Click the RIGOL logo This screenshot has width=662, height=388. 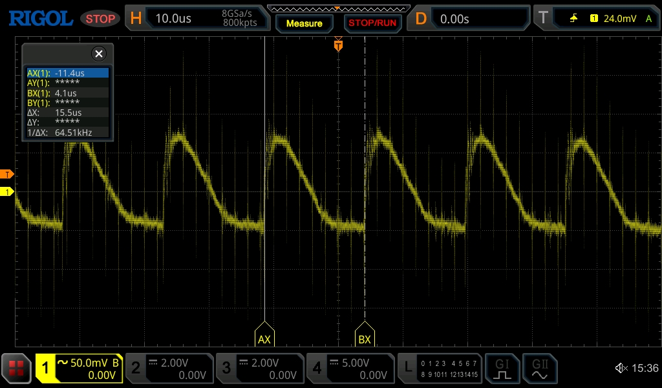click(x=41, y=19)
